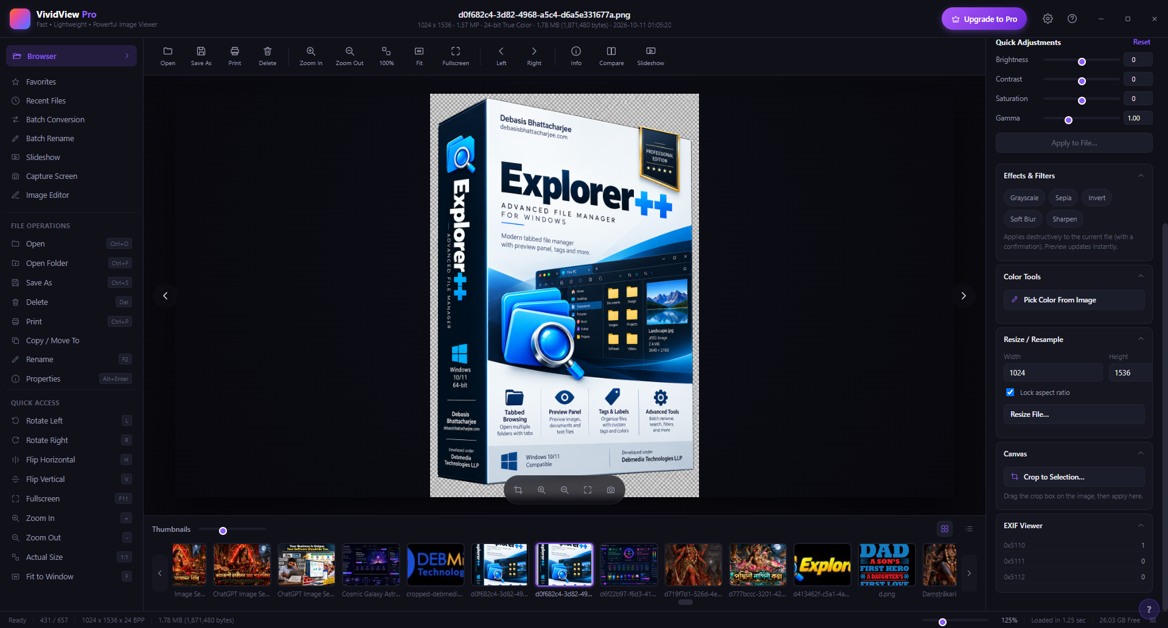This screenshot has height=628, width=1168.
Task: Go to previous image arrow on viewer
Action: 165,296
